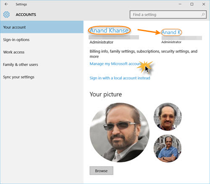Click the circled Anand Khanse name

109,31
